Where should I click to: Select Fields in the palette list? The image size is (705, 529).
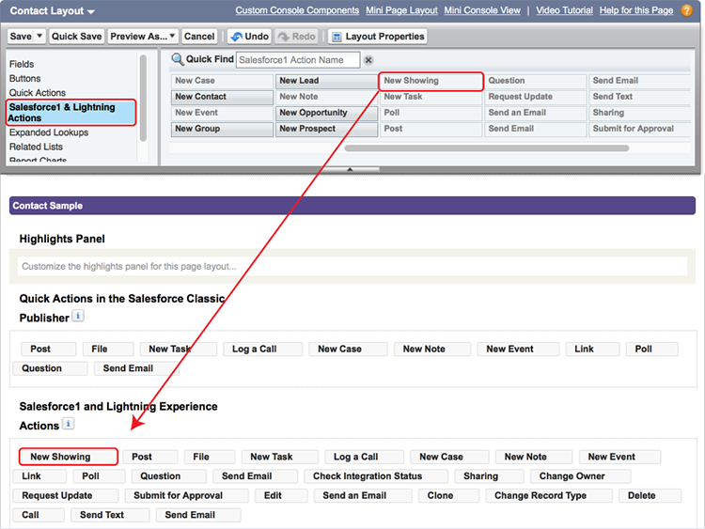(x=22, y=64)
